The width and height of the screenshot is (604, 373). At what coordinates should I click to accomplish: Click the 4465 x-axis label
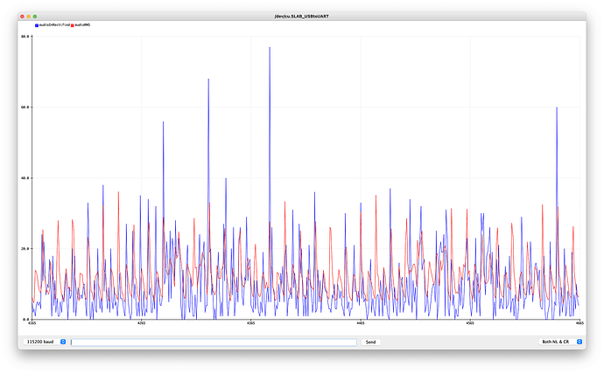(361, 323)
